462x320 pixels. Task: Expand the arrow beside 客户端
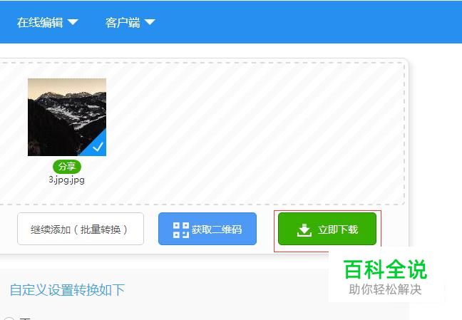point(150,22)
